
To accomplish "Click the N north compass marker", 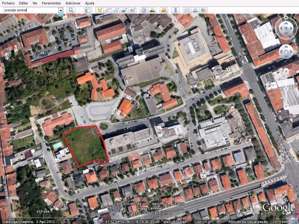I will coord(286,17).
